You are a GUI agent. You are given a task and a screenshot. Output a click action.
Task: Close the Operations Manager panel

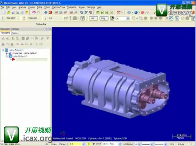(49, 29)
